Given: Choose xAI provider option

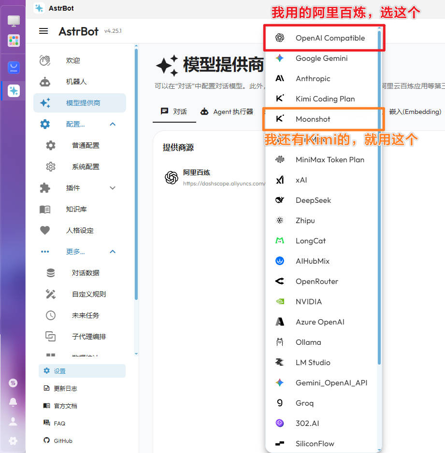Looking at the screenshot, I should click(x=321, y=180).
